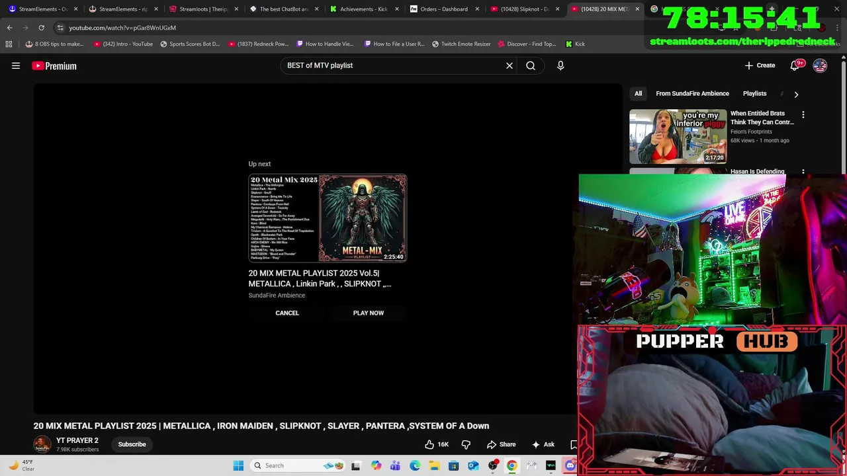This screenshot has width=847, height=476.
Task: Open the Sports Scores Bot bookmark
Action: pyautogui.click(x=190, y=44)
